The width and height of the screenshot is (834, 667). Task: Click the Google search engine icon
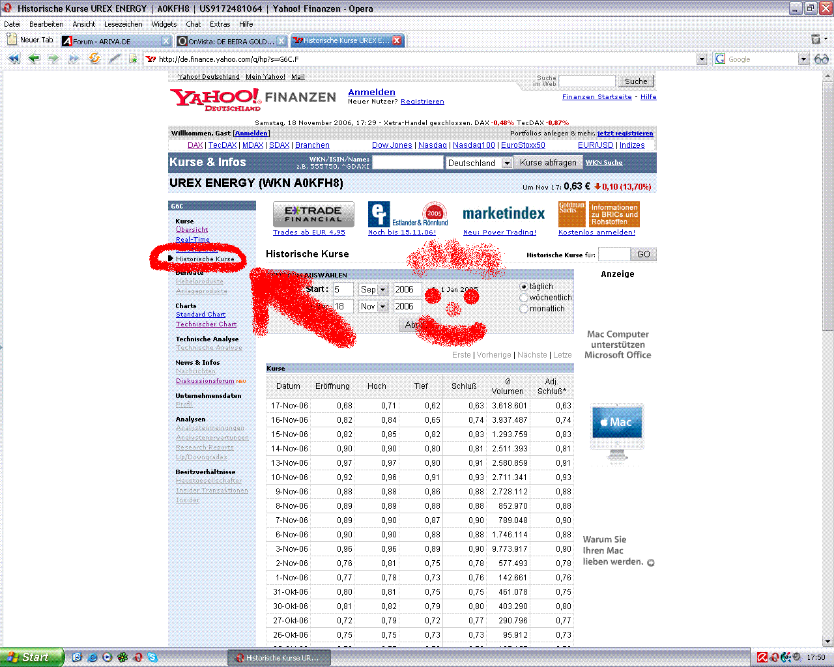pyautogui.click(x=720, y=59)
